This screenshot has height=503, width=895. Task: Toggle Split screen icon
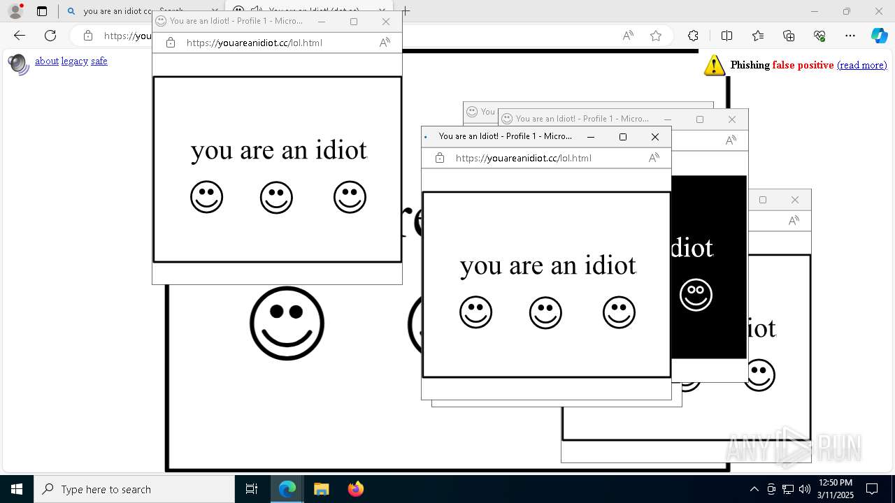[x=726, y=36]
